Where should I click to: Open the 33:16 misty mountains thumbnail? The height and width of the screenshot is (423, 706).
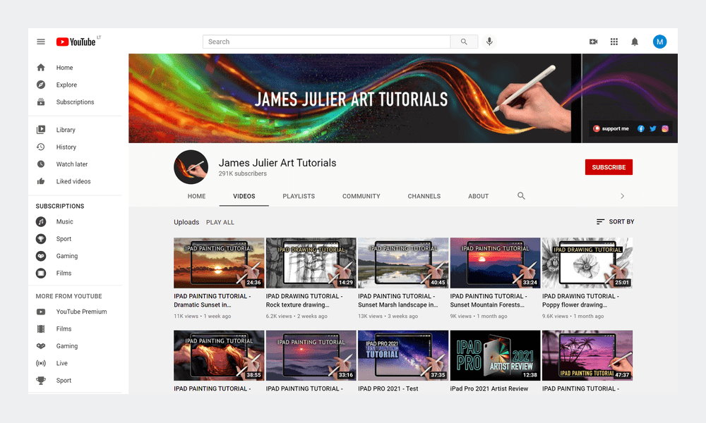[311, 355]
